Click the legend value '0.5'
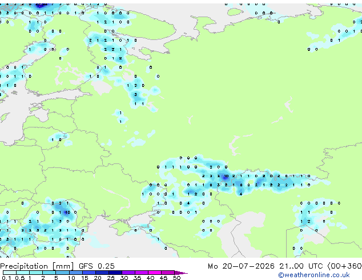Screen dimensions: 362x280 pyautogui.click(x=20, y=278)
